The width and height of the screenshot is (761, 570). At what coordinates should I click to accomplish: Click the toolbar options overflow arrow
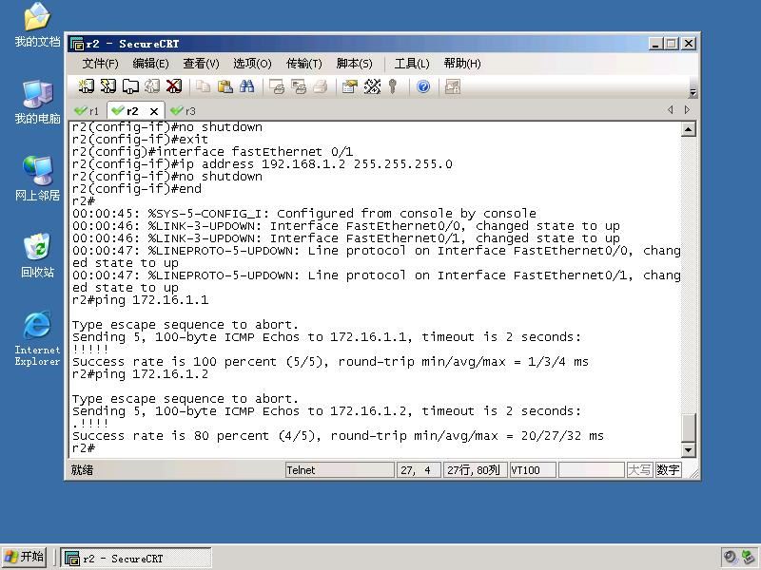693,92
